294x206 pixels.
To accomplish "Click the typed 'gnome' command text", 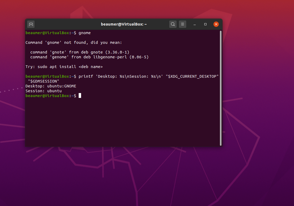I will pos(85,33).
